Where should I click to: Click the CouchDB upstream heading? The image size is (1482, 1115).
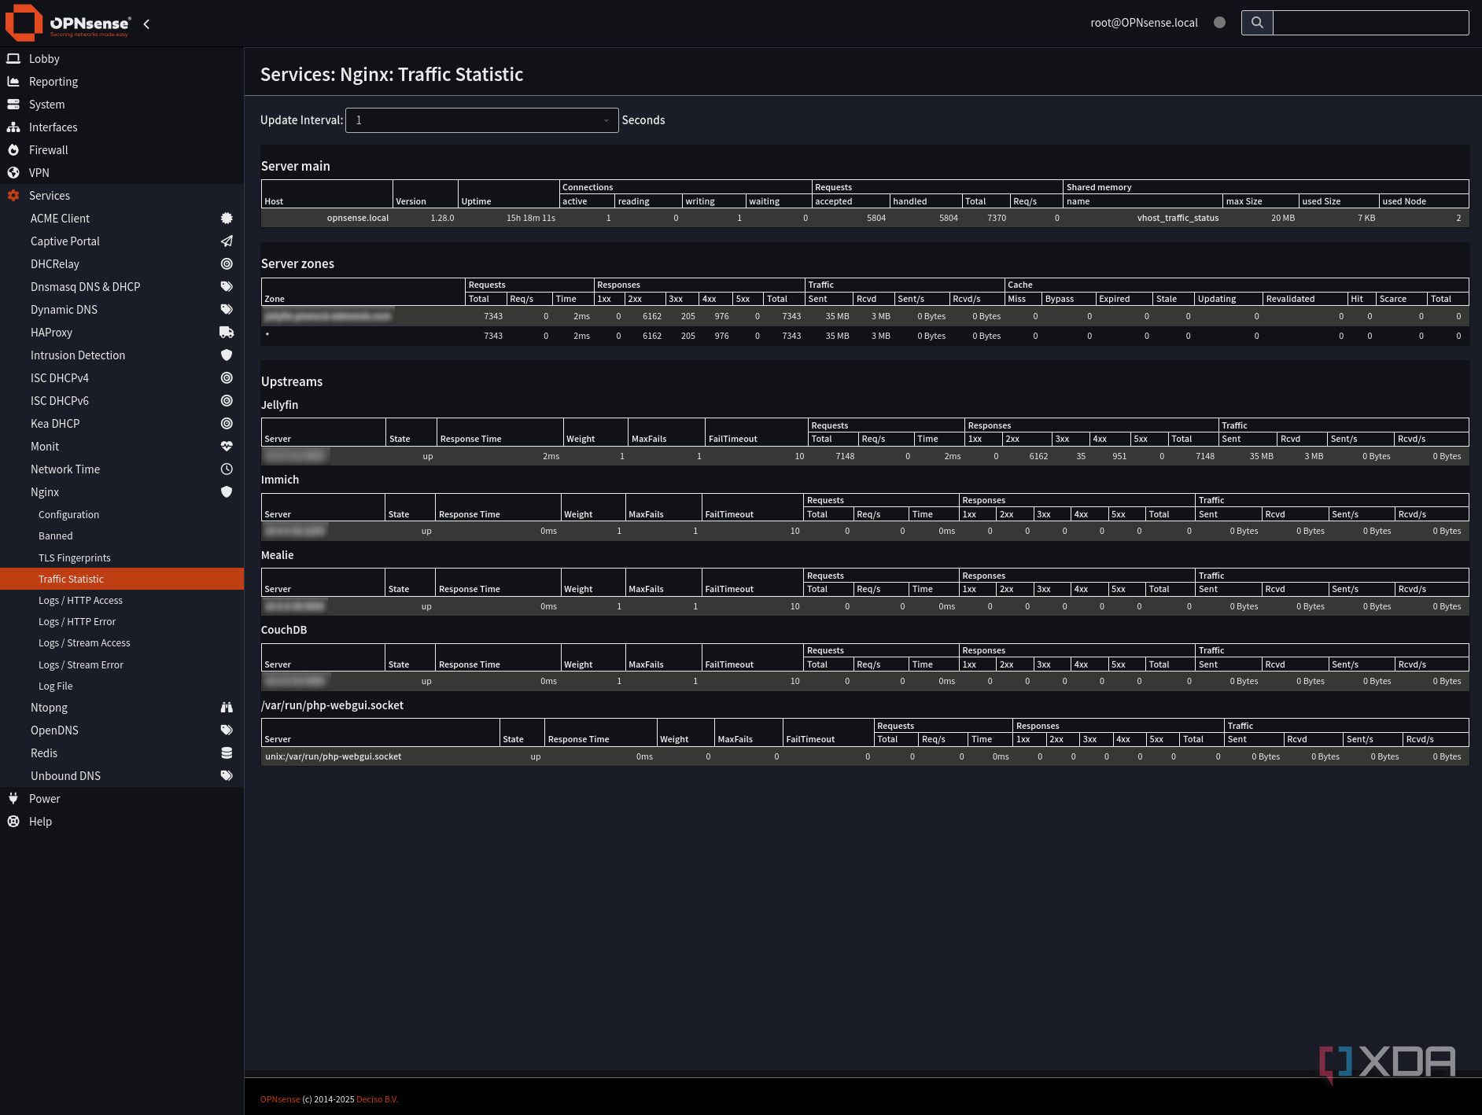click(x=284, y=630)
